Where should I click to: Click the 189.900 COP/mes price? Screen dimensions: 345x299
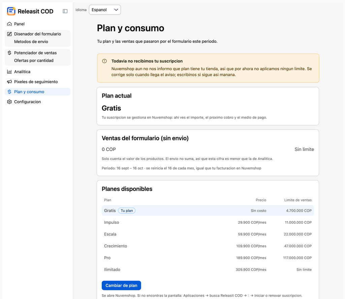(x=251, y=258)
